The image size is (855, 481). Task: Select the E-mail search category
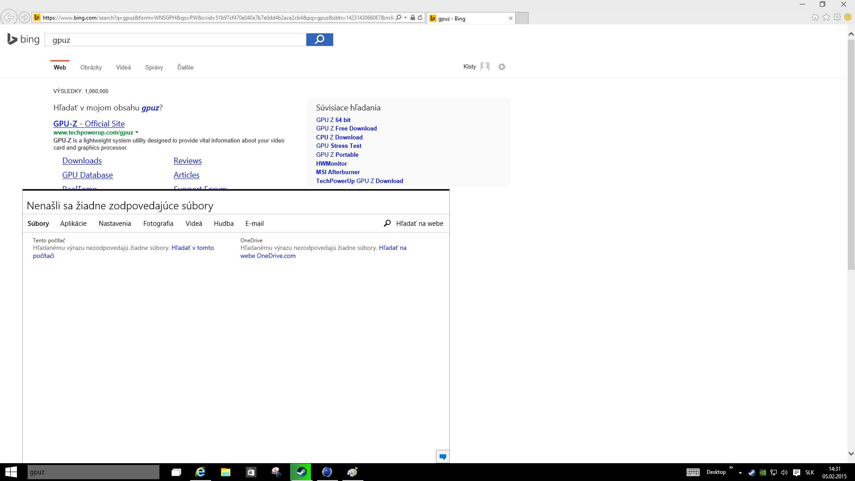point(254,224)
